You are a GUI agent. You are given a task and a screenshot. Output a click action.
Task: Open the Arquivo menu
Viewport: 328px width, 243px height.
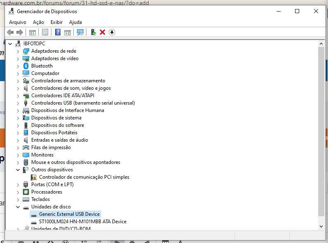click(18, 22)
